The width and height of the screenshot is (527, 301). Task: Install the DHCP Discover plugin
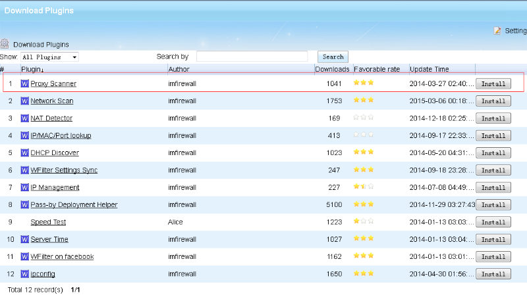coord(493,153)
